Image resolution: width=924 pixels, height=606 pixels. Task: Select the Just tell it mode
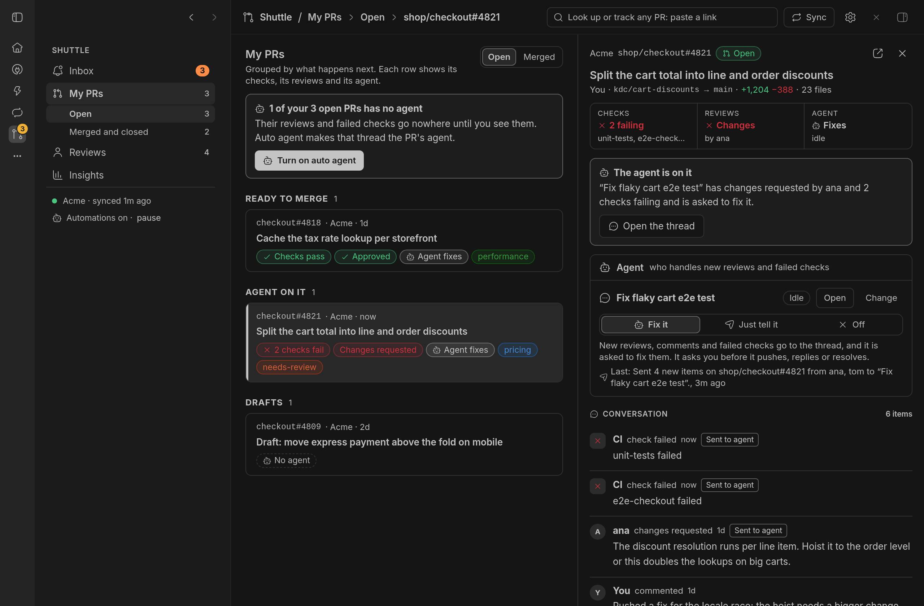click(751, 324)
